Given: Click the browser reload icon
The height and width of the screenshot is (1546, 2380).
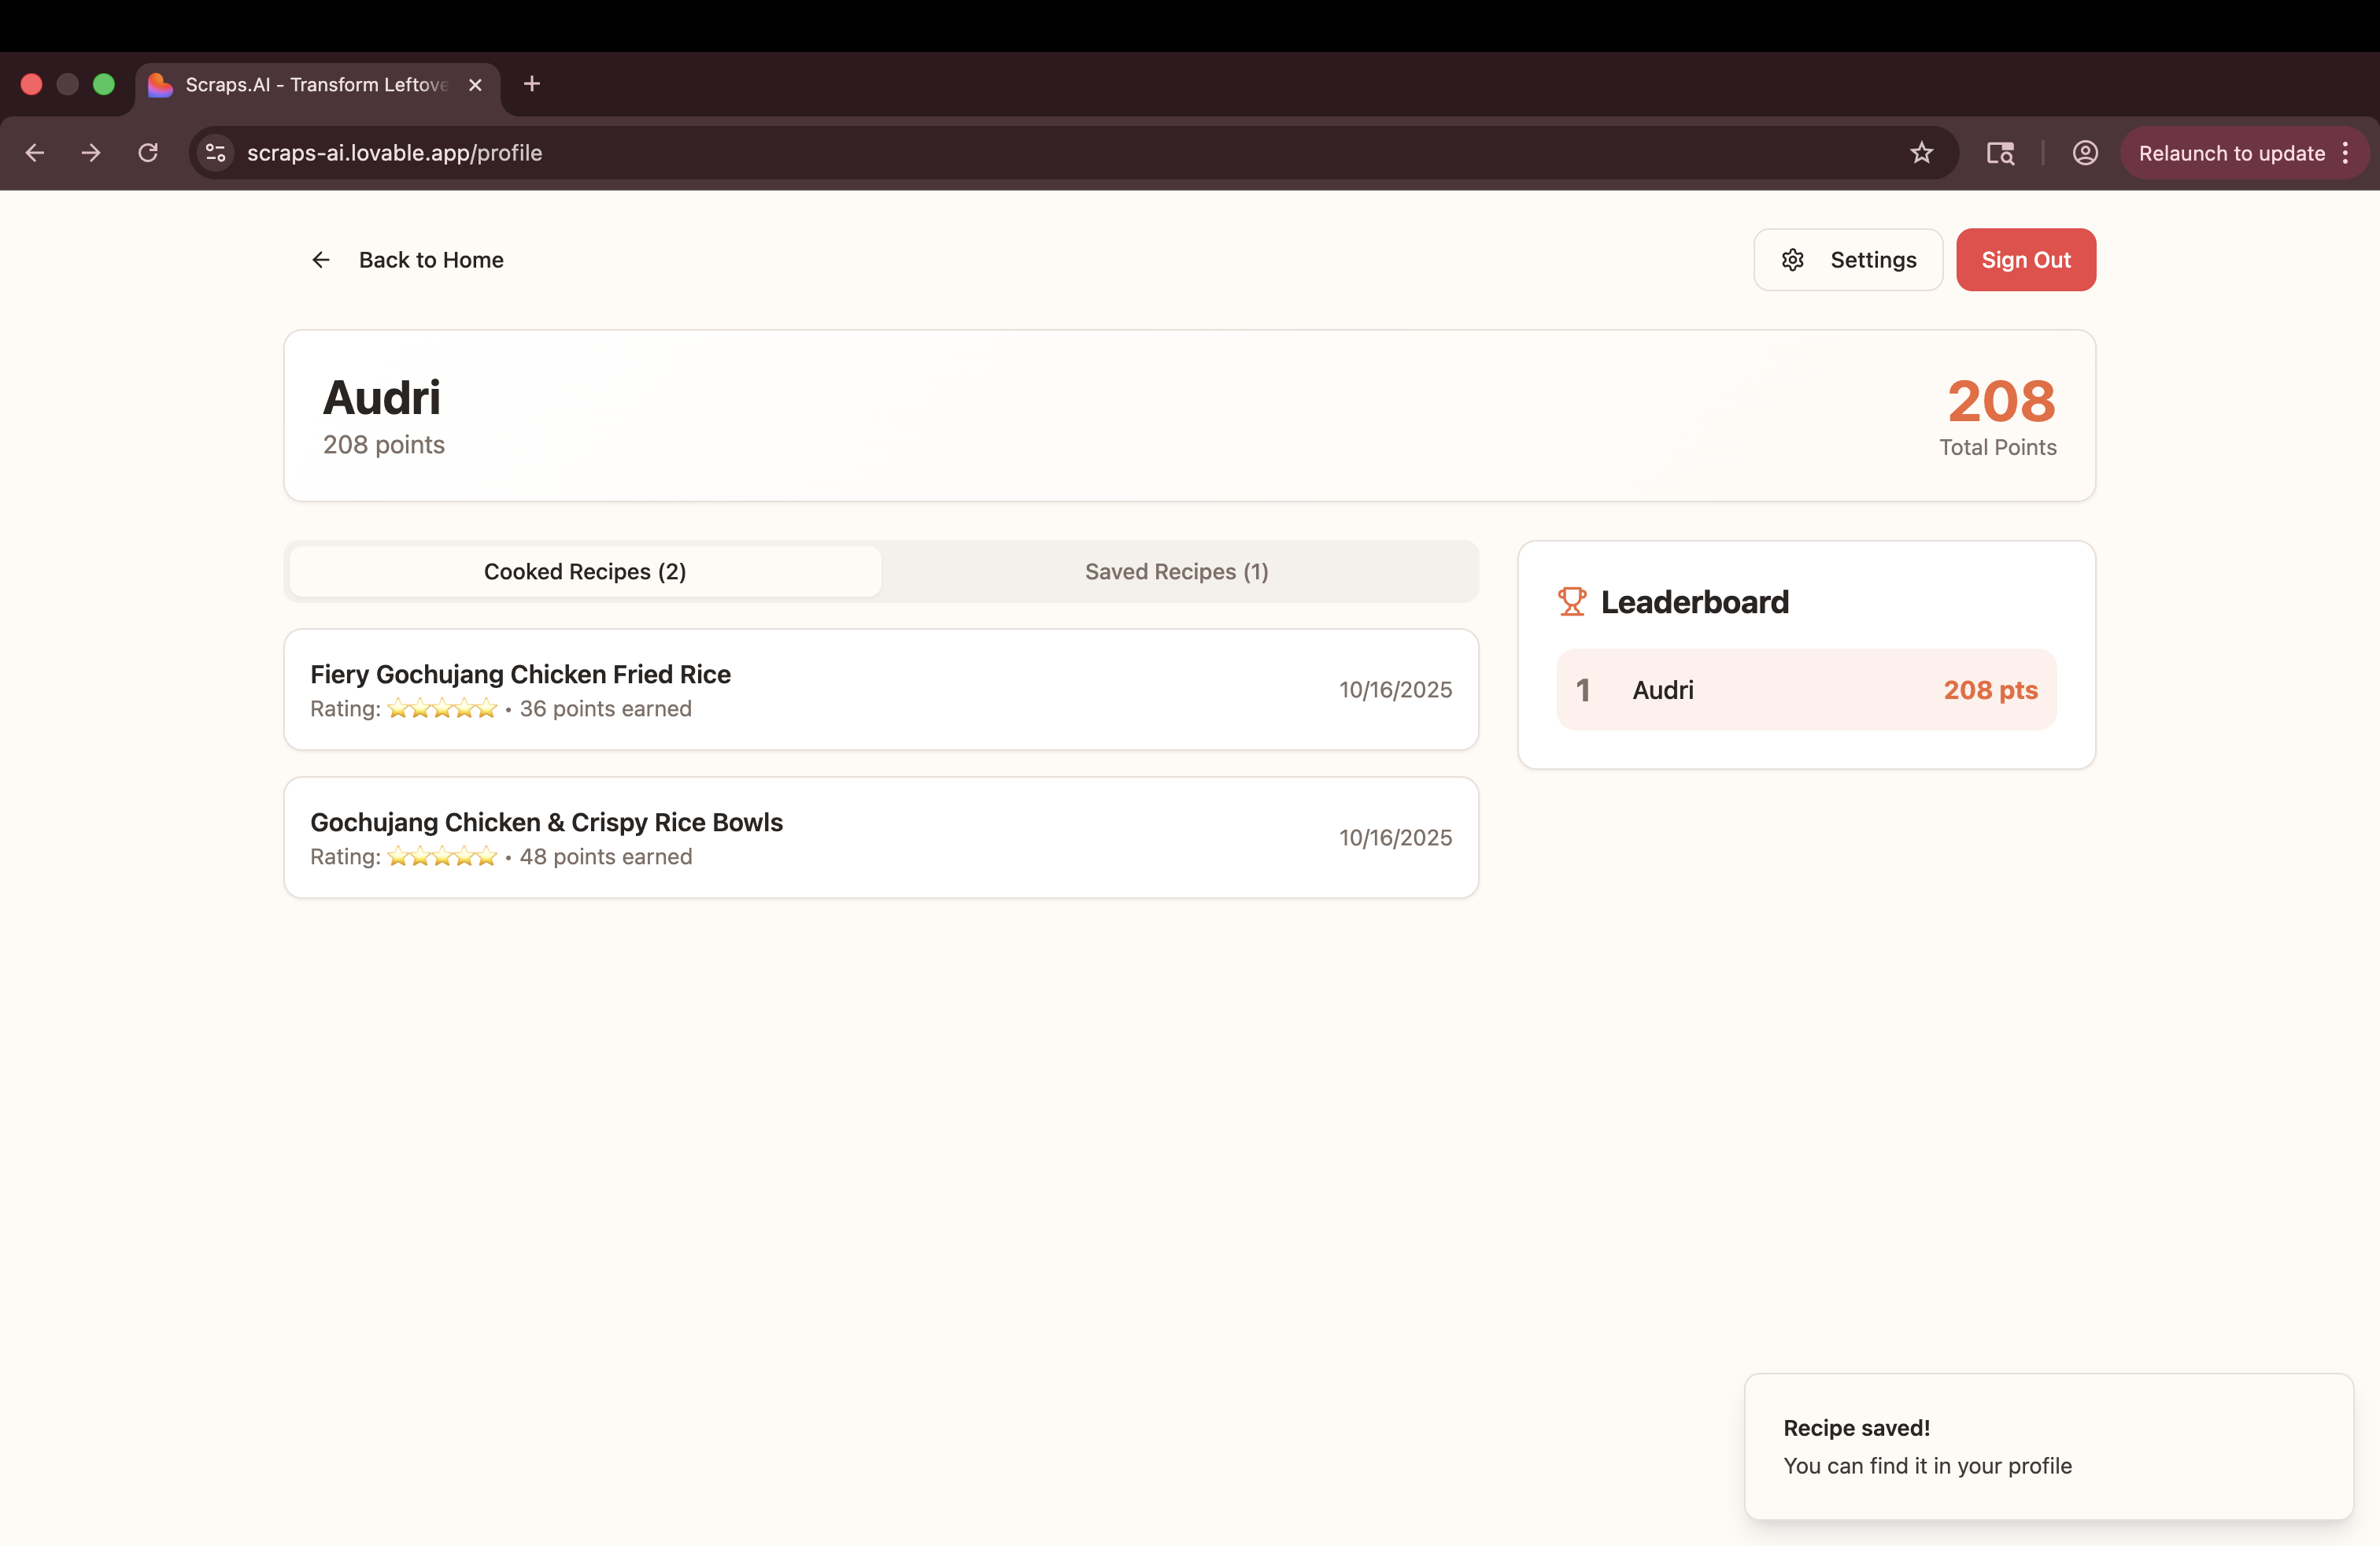Looking at the screenshot, I should pyautogui.click(x=148, y=153).
